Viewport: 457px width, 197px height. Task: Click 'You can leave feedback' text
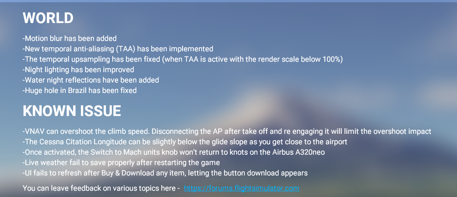coord(101,188)
